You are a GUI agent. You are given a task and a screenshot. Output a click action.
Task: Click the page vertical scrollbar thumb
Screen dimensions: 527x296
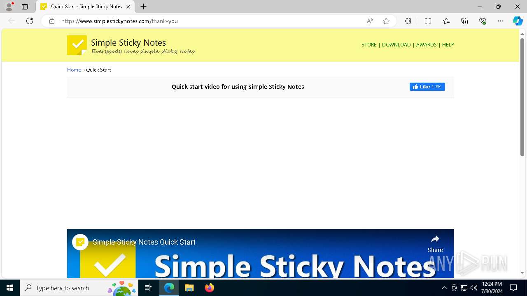tap(522, 97)
